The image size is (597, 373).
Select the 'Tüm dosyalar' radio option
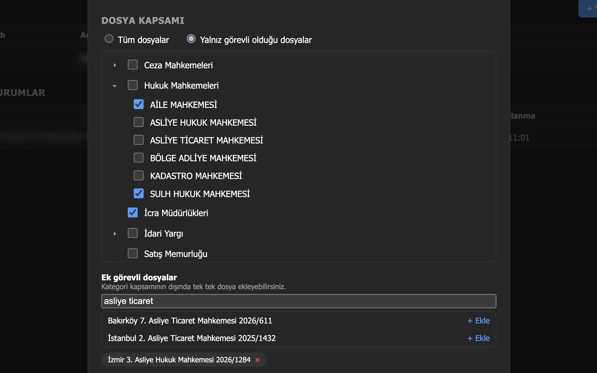109,39
